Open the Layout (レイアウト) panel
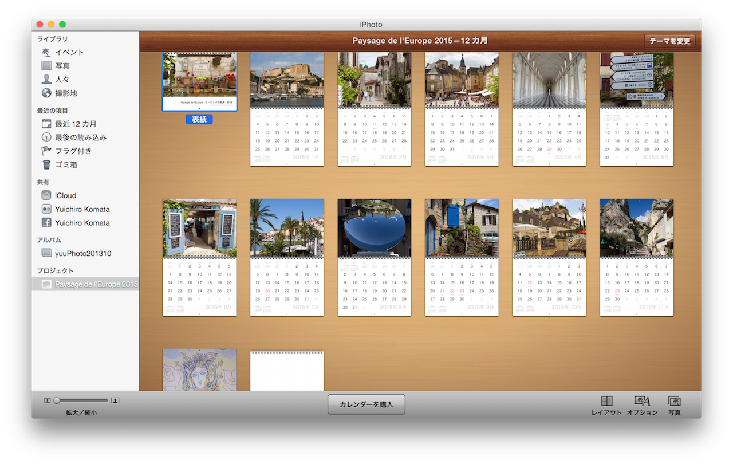 (x=606, y=406)
